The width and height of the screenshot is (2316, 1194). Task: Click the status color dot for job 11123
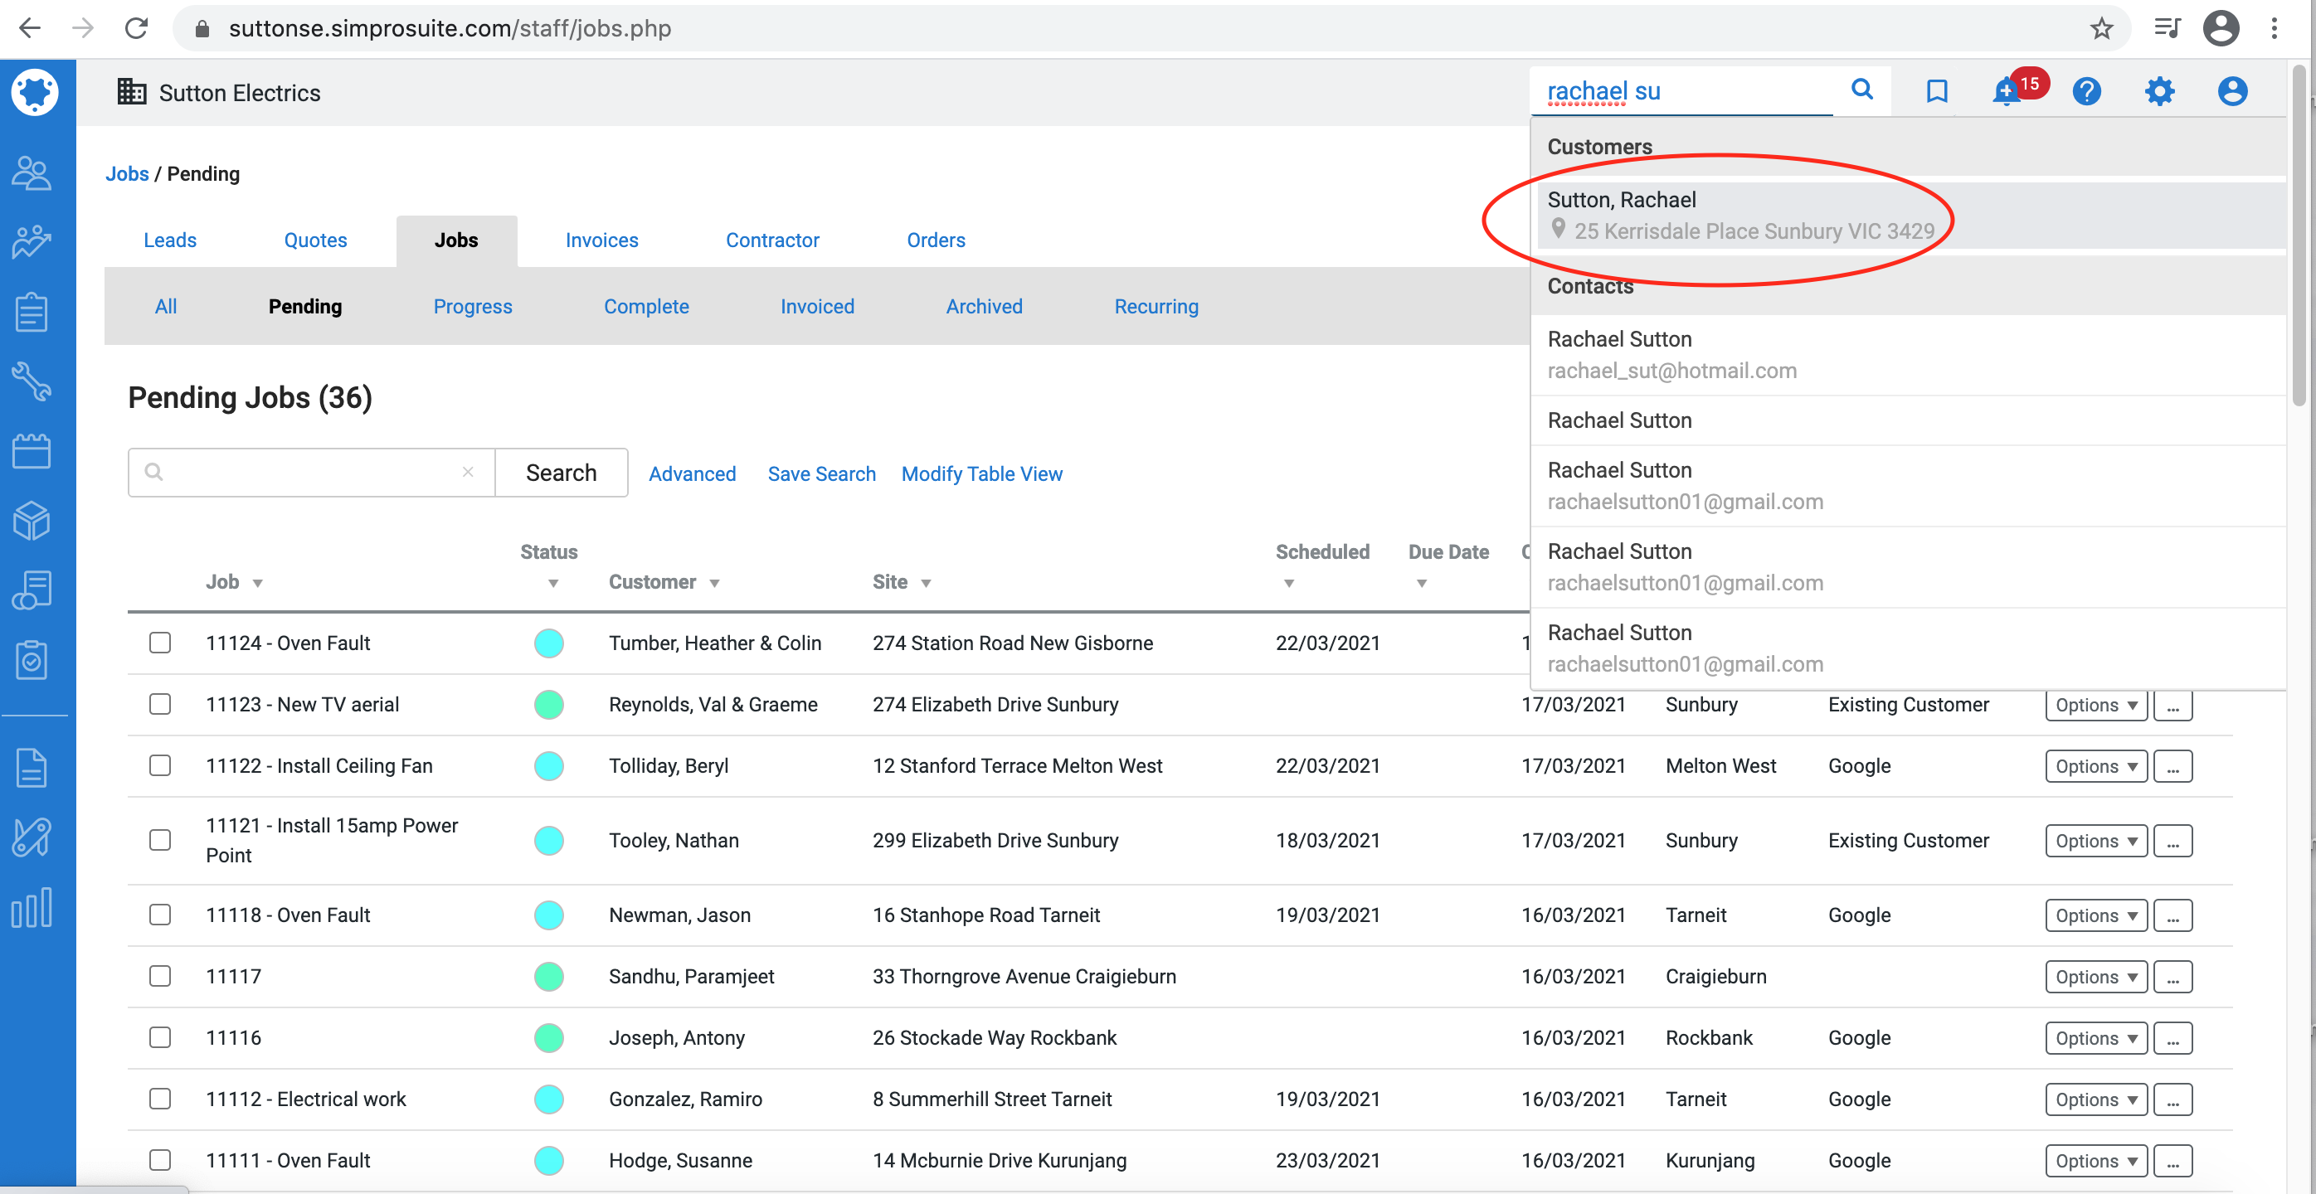[x=548, y=704]
